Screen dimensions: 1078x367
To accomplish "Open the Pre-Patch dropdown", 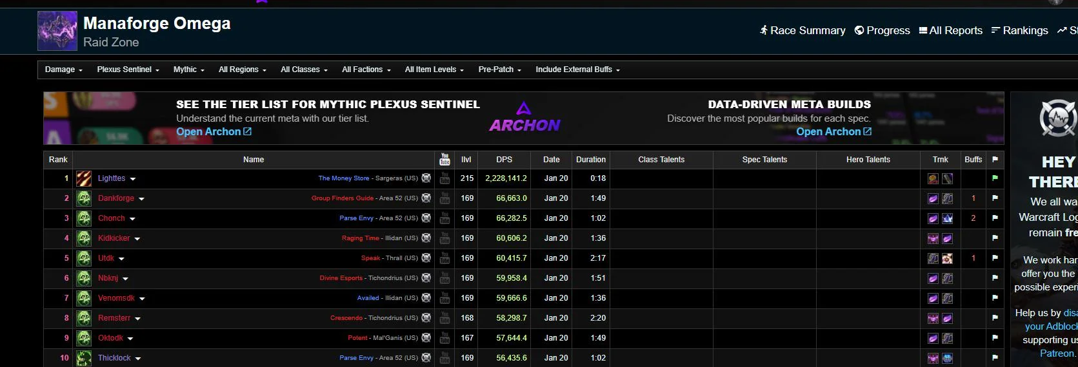I will click(x=500, y=70).
